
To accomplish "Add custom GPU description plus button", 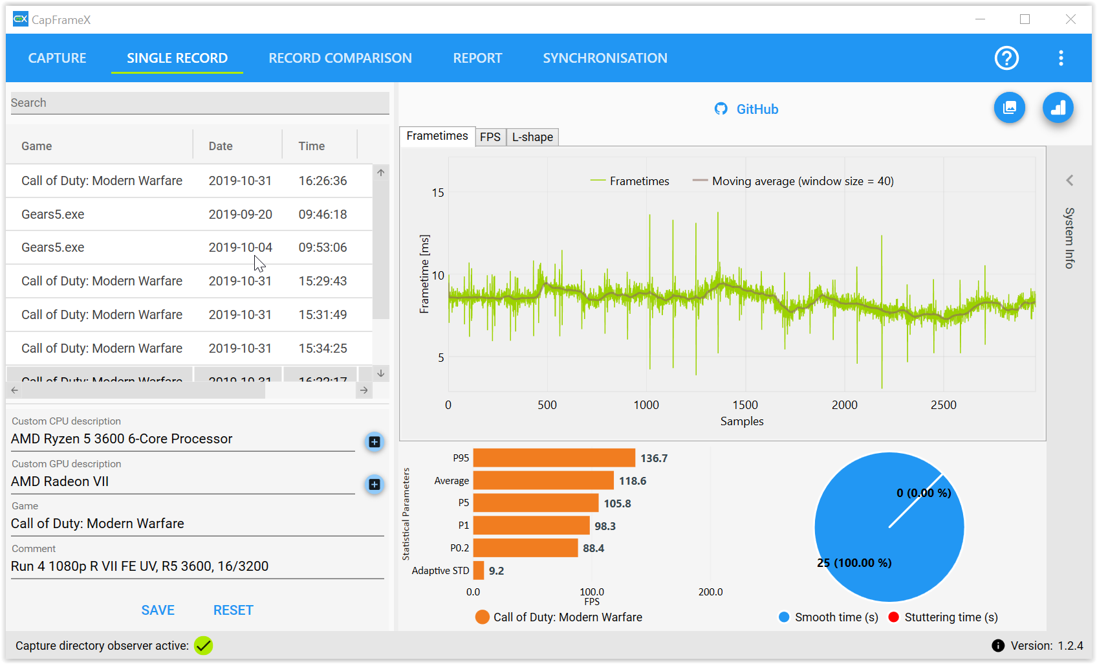I will click(x=375, y=485).
